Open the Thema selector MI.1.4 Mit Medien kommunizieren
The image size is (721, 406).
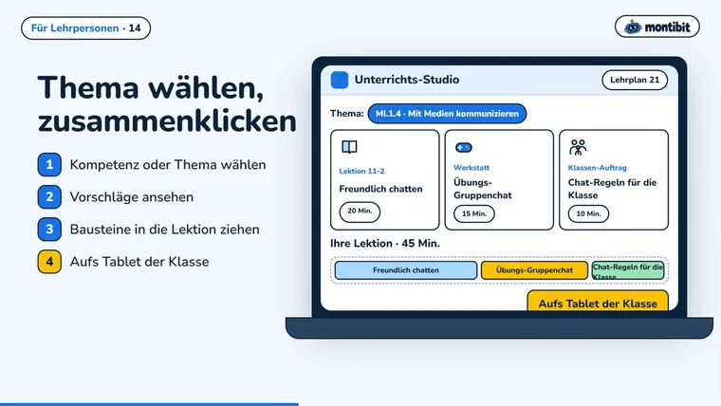click(447, 114)
